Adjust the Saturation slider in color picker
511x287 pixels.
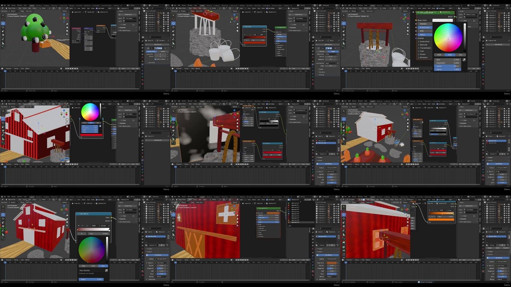(x=448, y=63)
